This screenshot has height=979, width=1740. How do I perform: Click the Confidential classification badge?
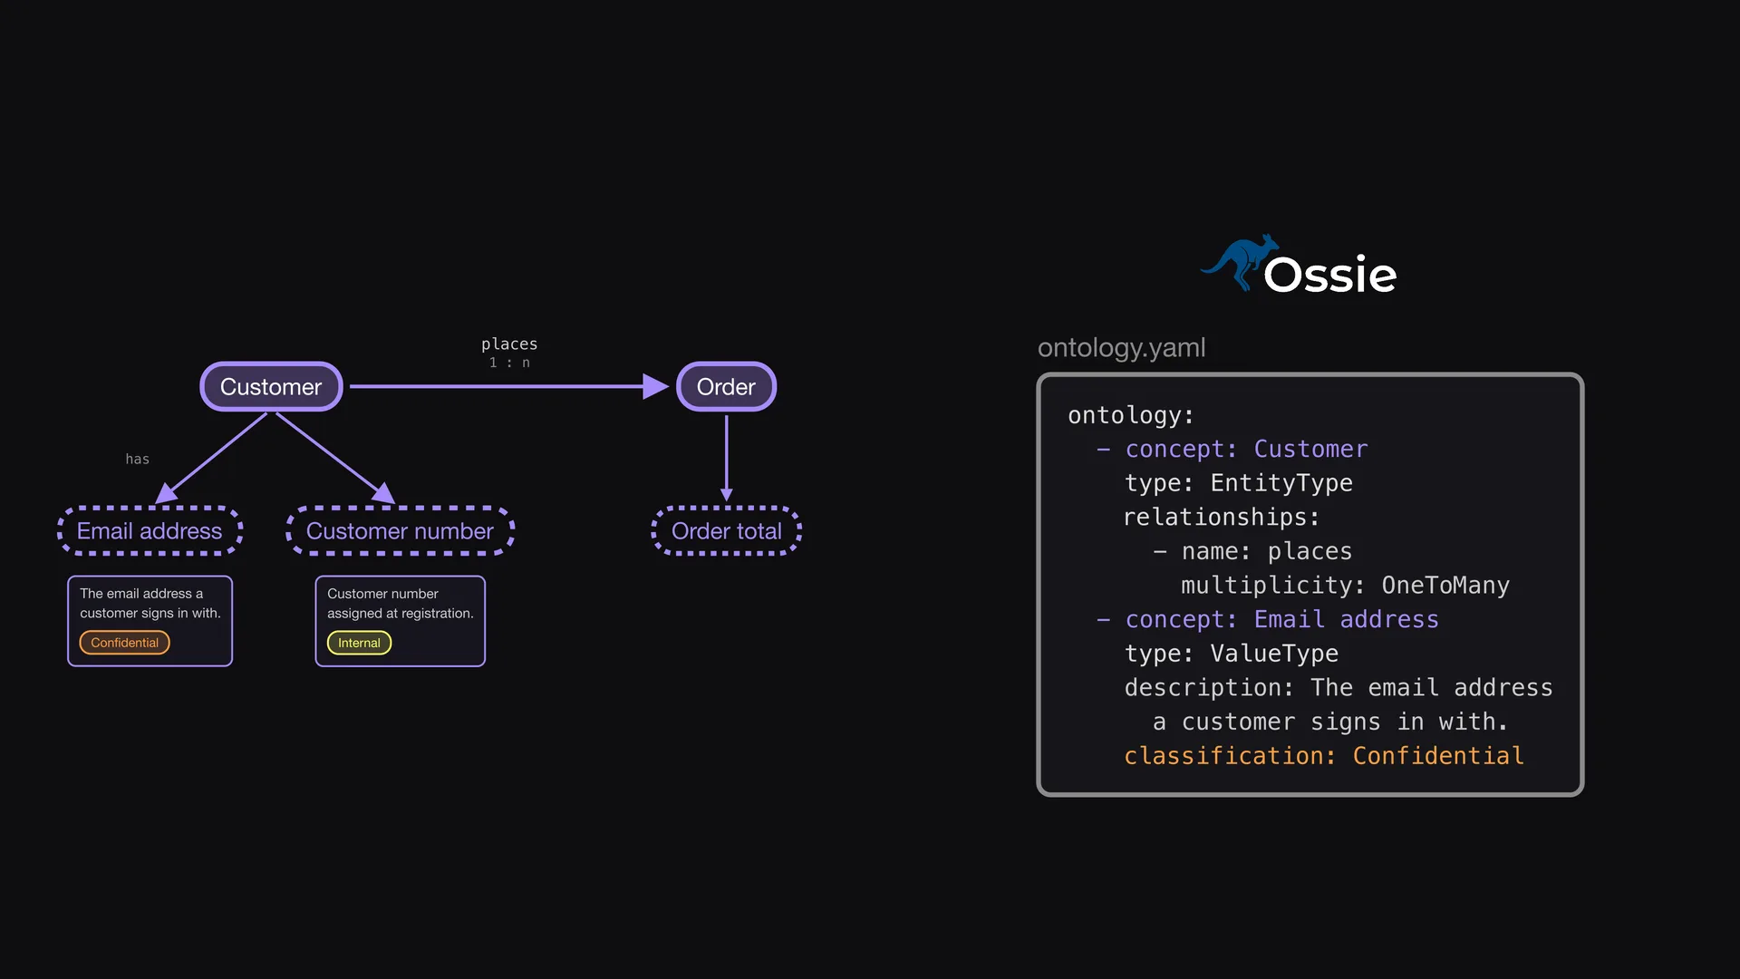pyautogui.click(x=124, y=643)
